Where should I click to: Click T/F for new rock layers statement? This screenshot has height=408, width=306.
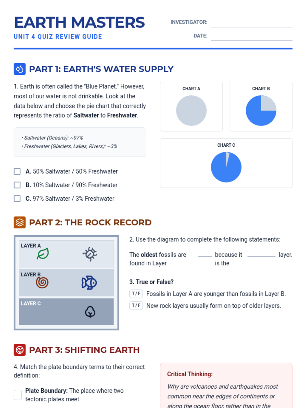pyautogui.click(x=136, y=305)
